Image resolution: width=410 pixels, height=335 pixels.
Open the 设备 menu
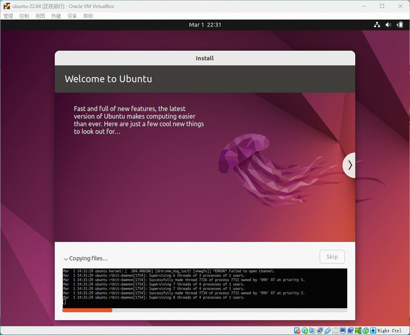point(72,16)
